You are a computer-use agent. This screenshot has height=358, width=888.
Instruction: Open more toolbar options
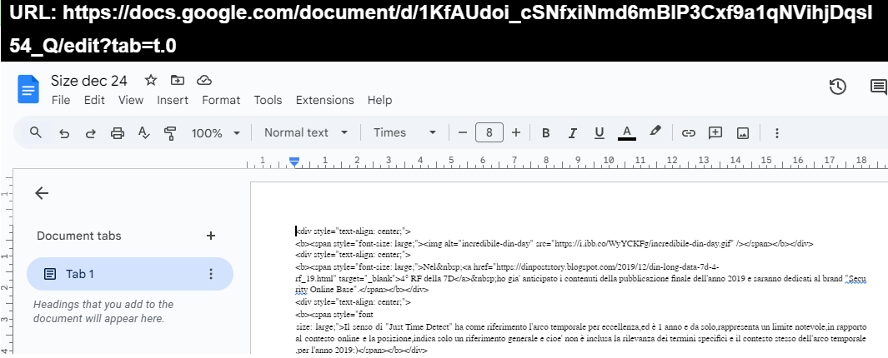click(777, 133)
